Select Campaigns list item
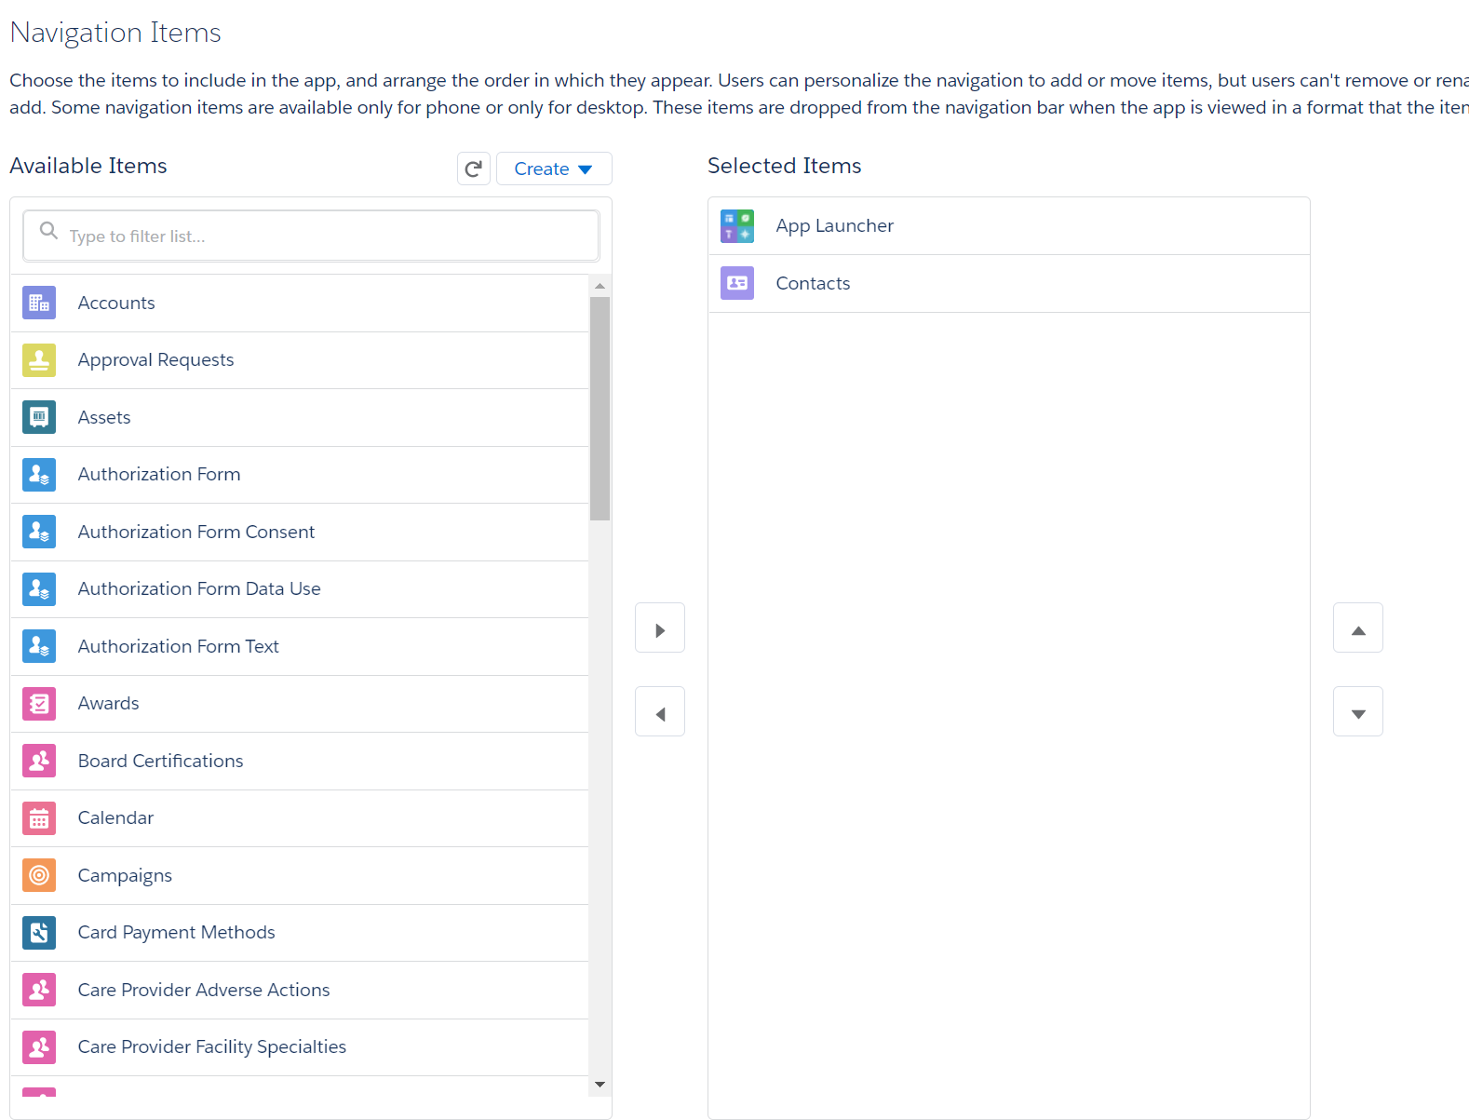1469x1120 pixels. pos(300,875)
